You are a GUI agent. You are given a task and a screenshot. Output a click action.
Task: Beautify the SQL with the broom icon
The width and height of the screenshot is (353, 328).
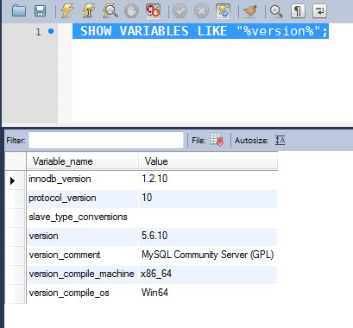250,11
